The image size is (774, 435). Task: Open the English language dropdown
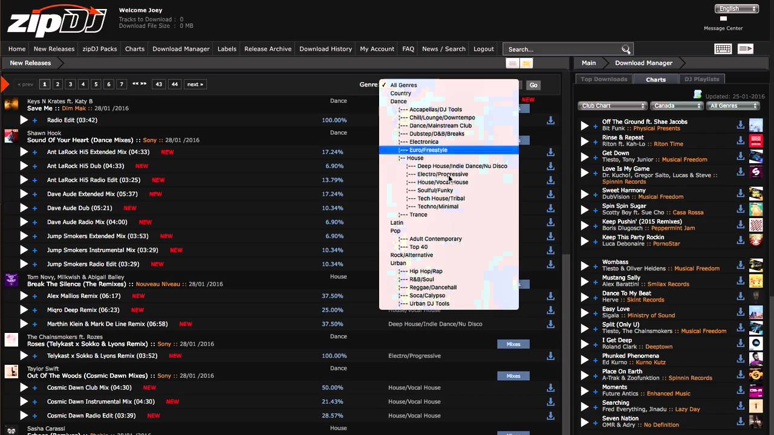click(737, 8)
